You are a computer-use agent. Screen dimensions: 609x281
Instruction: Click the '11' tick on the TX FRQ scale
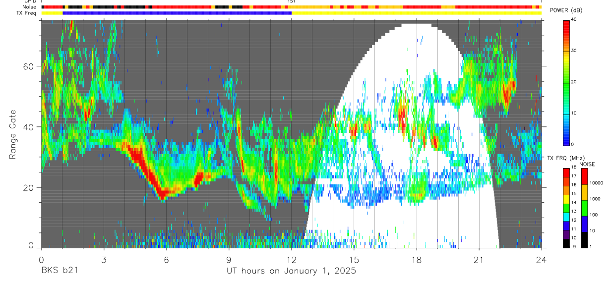(x=574, y=229)
